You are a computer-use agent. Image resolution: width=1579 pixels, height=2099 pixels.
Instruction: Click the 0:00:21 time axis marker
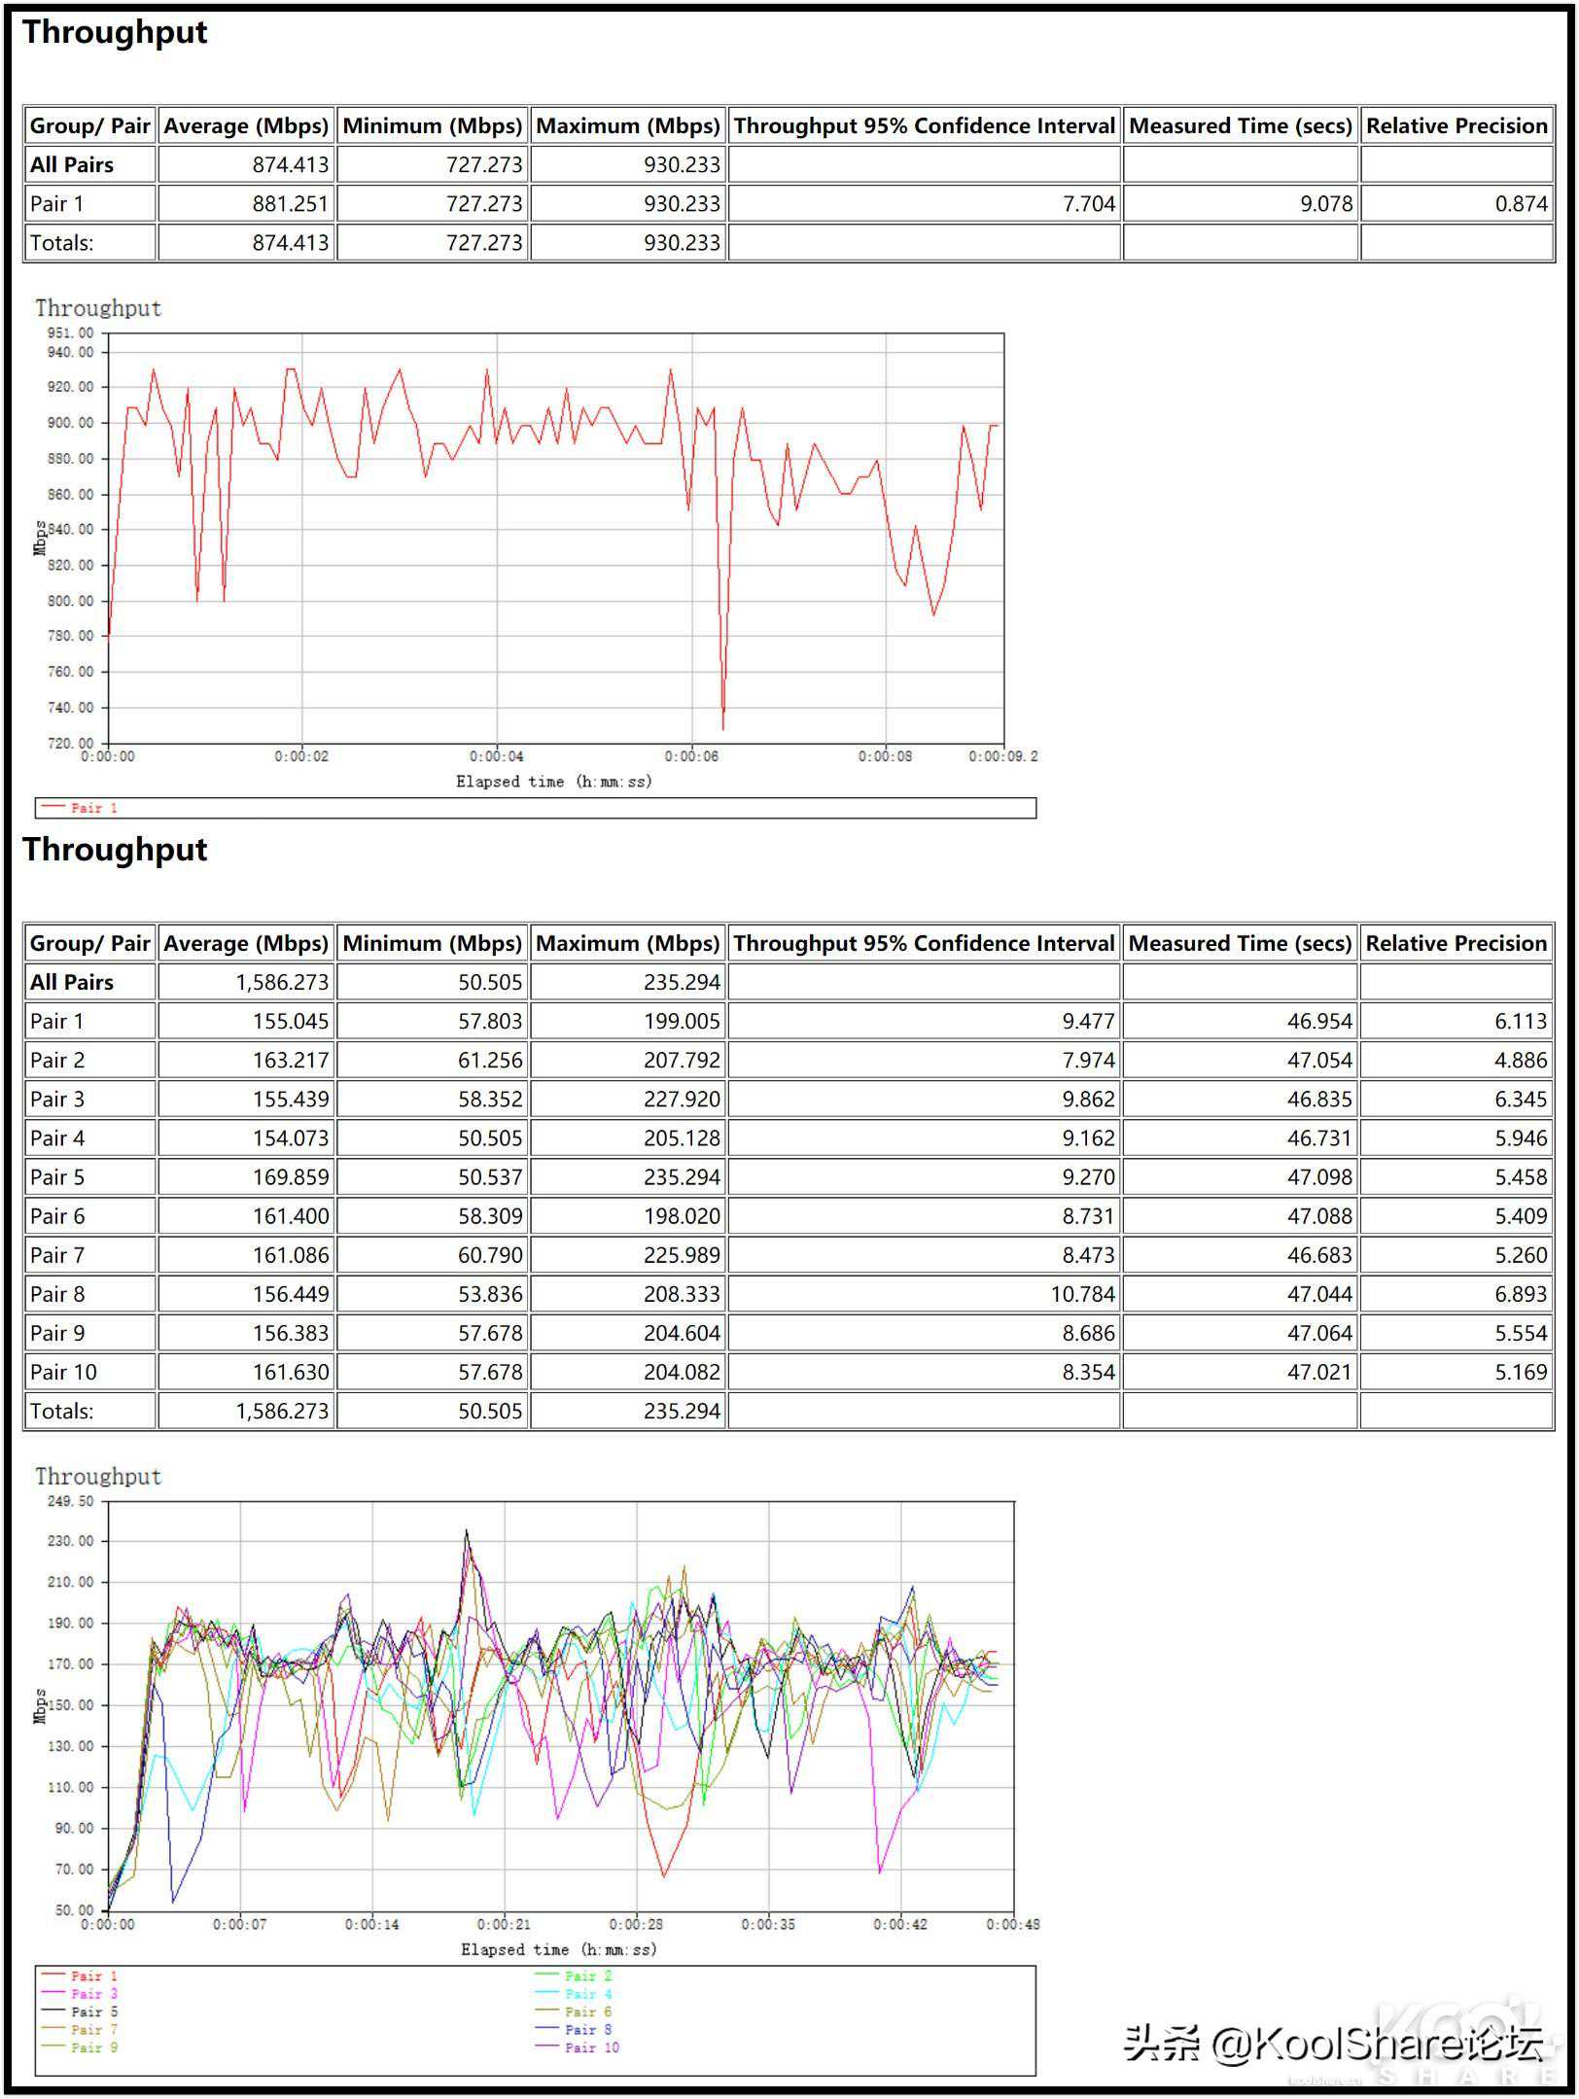coord(504,1924)
